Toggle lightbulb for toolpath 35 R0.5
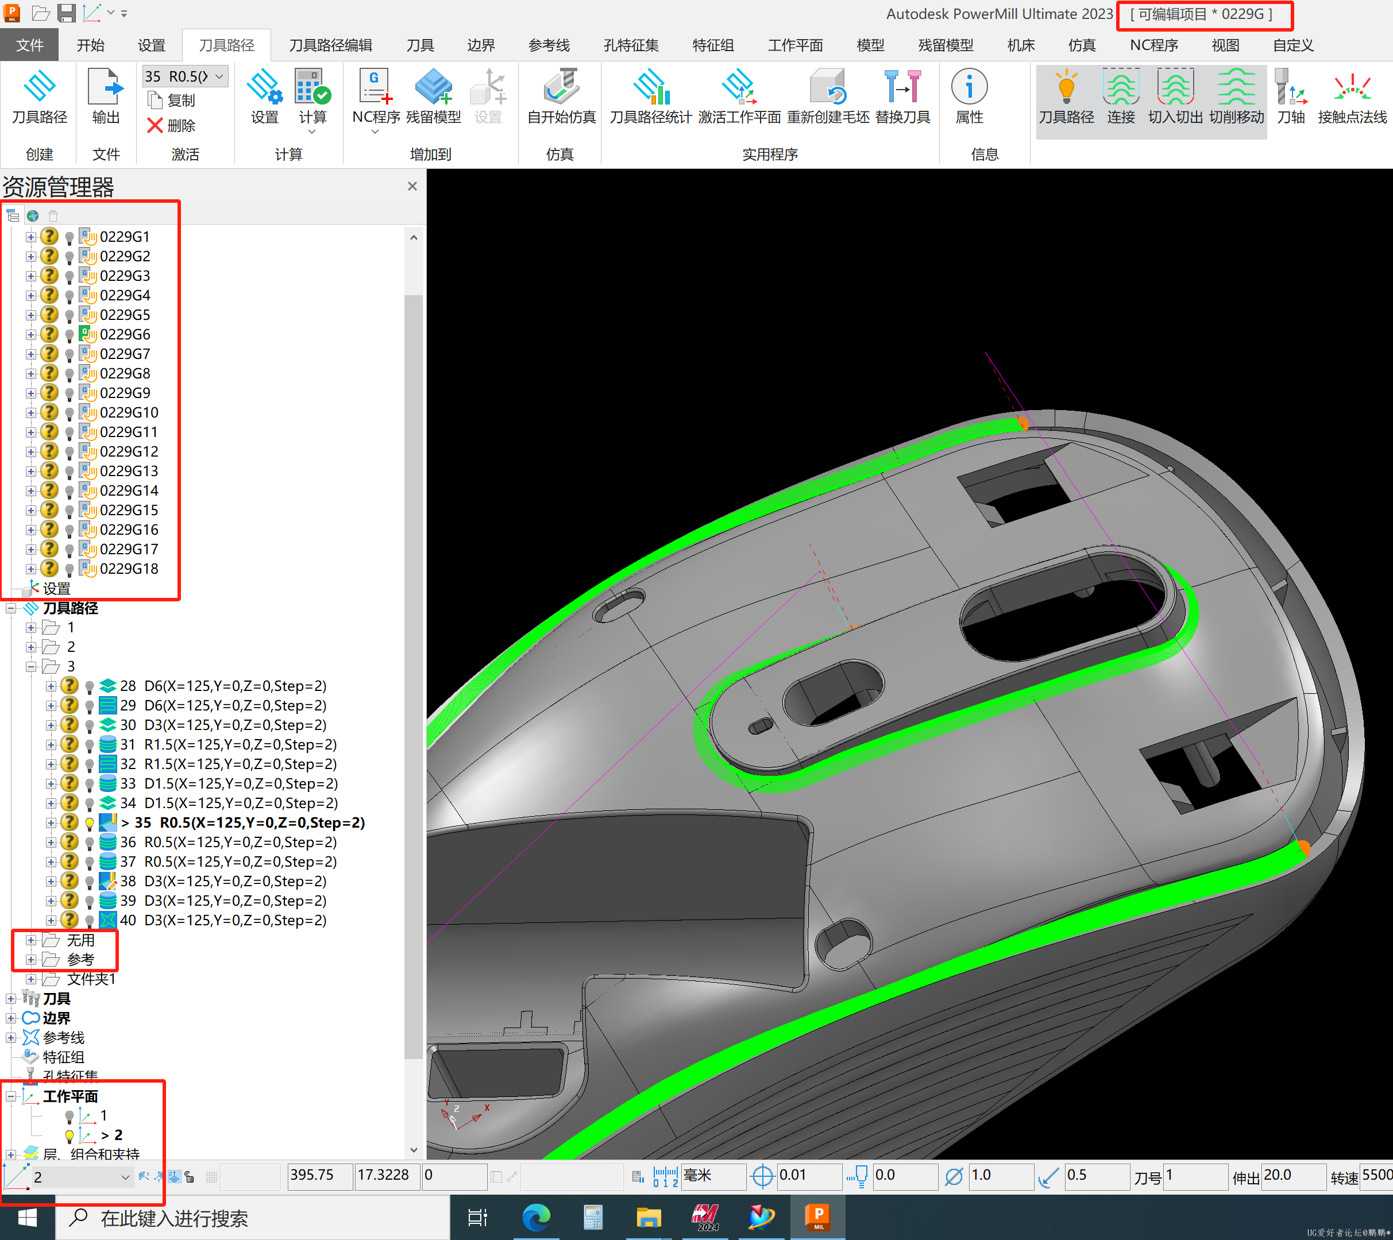Viewport: 1393px width, 1240px height. tap(88, 823)
